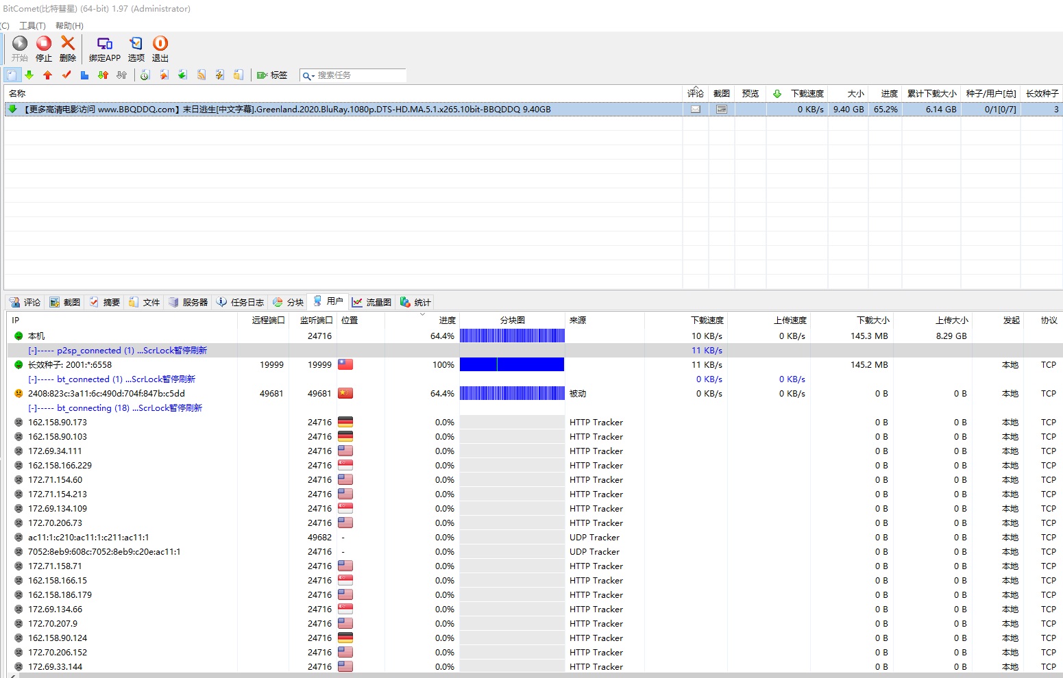Screen dimensions: 1063x678
Task: Switch to the 流量图 traffic graph tab
Action: click(371, 302)
